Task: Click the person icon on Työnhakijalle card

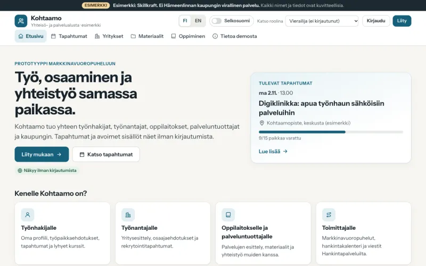Action: click(x=28, y=215)
